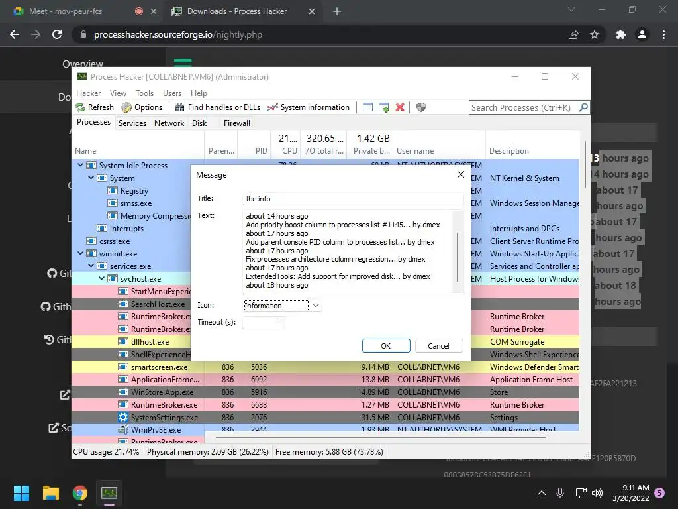Open Chrome extensions puzzle icon

point(621,34)
